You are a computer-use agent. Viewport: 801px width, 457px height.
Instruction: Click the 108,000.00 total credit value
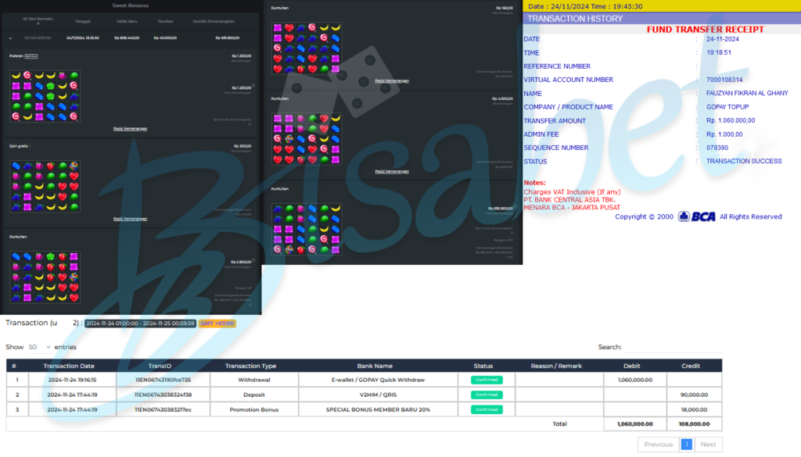[x=695, y=424]
